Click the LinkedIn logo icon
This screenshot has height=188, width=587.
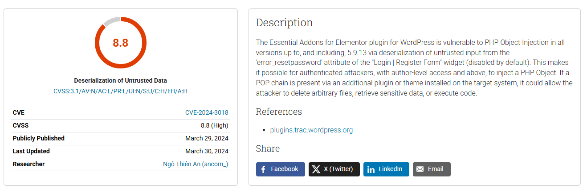coord(371,169)
